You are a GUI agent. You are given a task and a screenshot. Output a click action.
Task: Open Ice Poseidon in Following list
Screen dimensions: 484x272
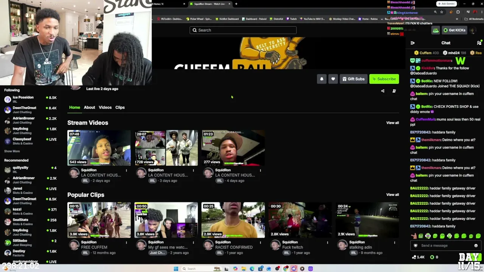click(x=30, y=99)
